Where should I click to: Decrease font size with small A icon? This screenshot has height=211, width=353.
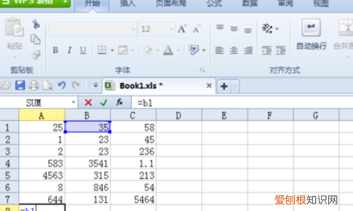coord(197,29)
